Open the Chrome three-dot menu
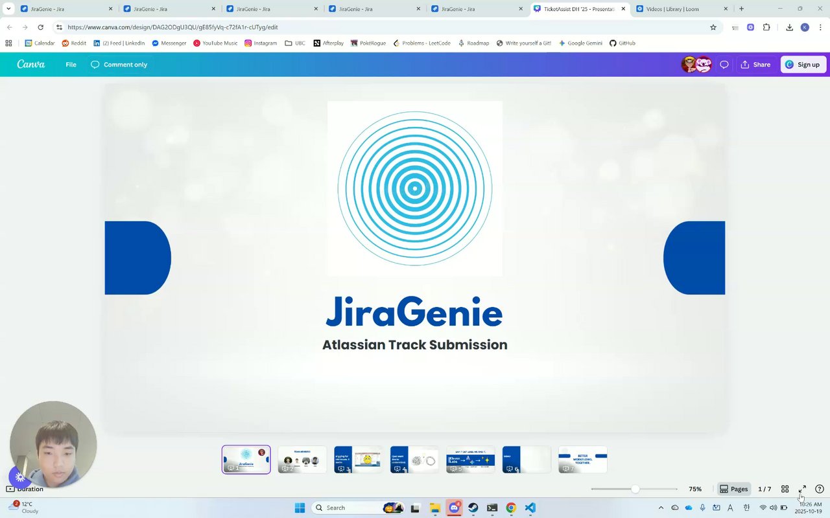The height and width of the screenshot is (518, 830). pyautogui.click(x=820, y=27)
